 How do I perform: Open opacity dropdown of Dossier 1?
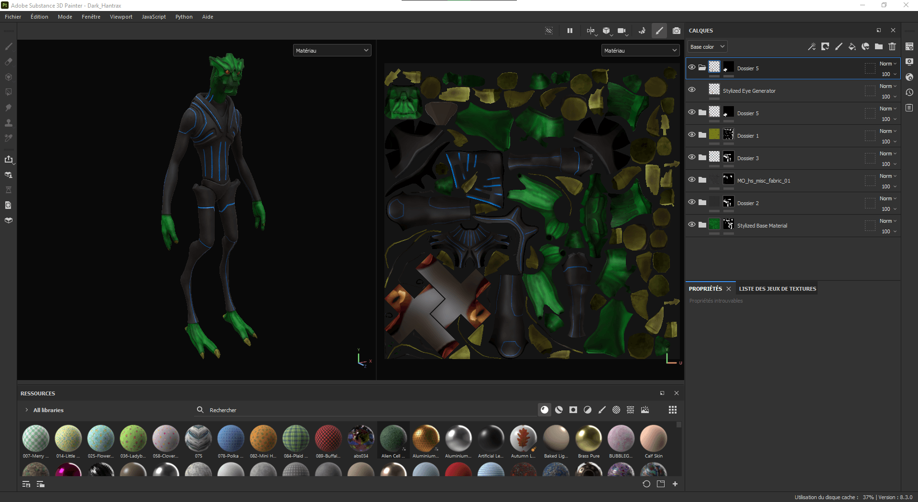[x=889, y=142]
